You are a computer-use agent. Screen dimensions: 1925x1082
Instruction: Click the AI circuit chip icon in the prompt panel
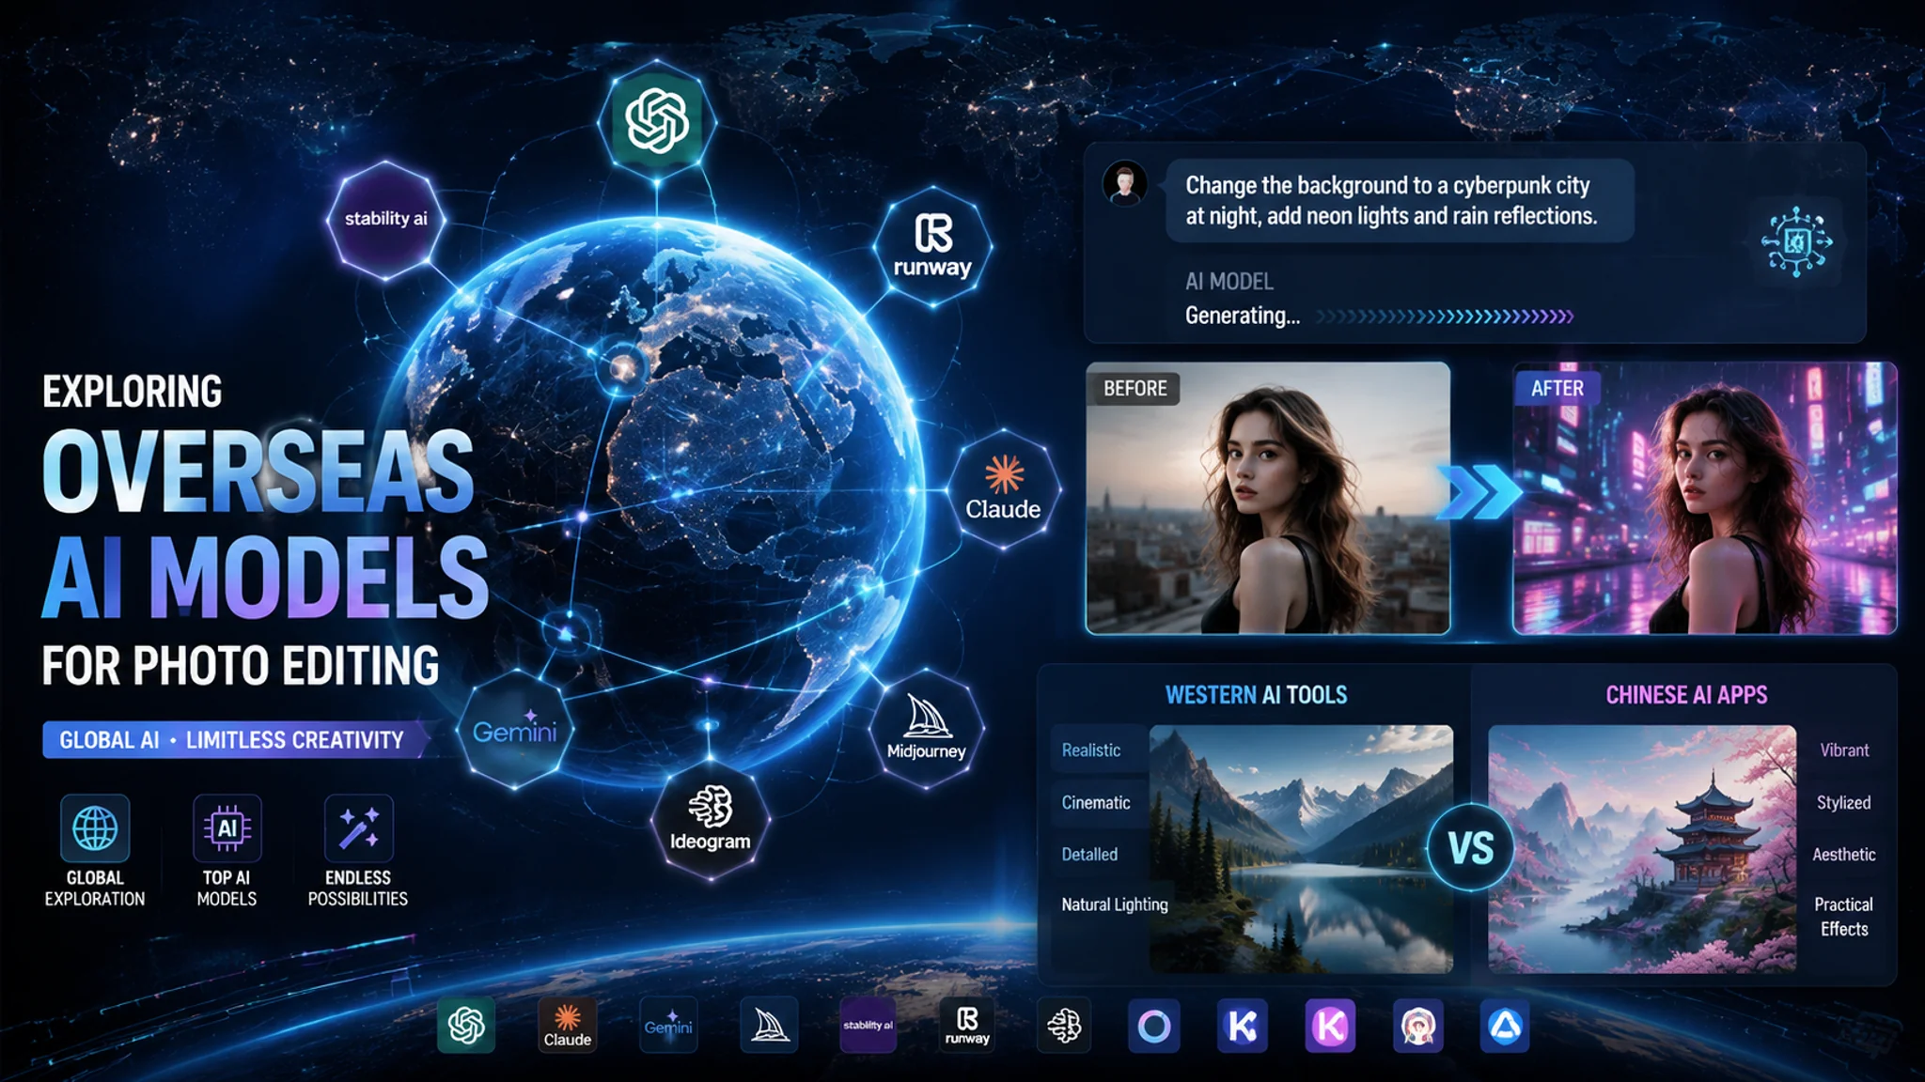tap(1796, 241)
